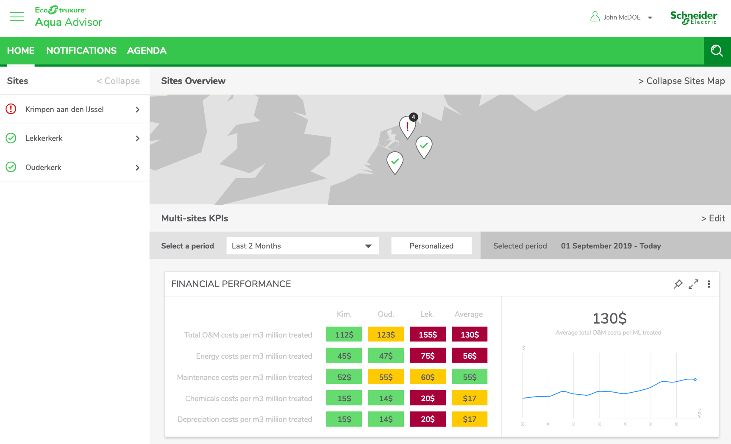Open the search icon
The image size is (731, 444).
click(717, 51)
